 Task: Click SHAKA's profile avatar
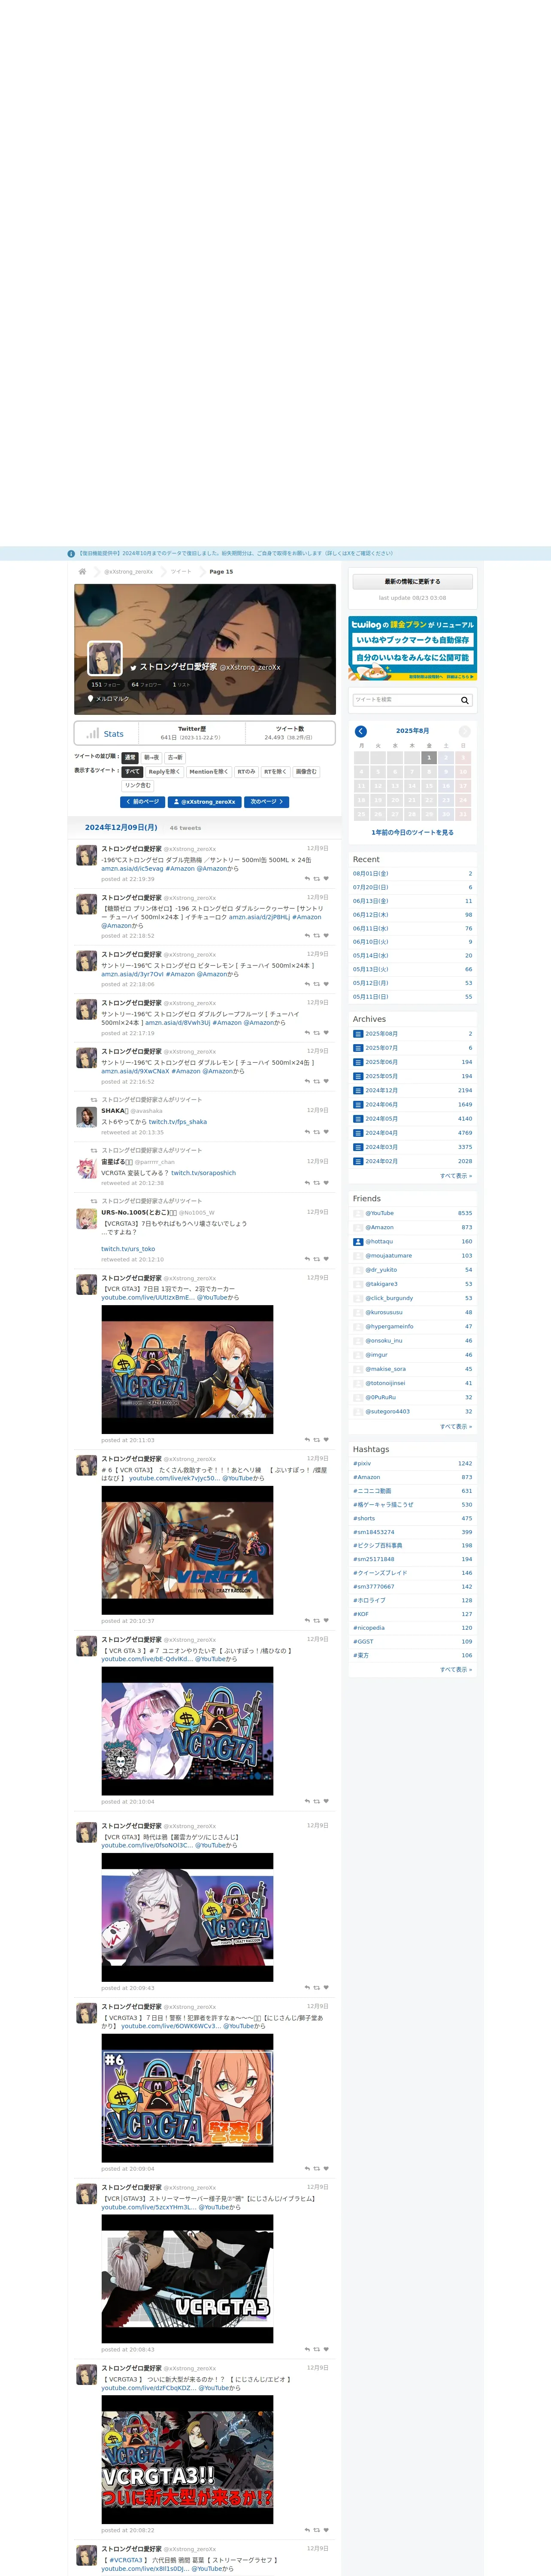tap(87, 1117)
